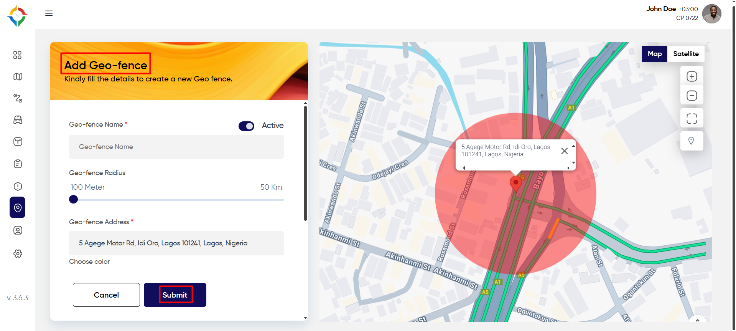Click the 100 Meter radius label
736x331 pixels.
87,187
